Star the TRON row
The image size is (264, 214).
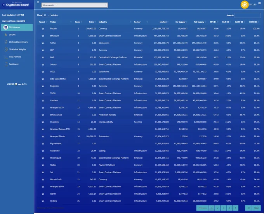(43, 93)
